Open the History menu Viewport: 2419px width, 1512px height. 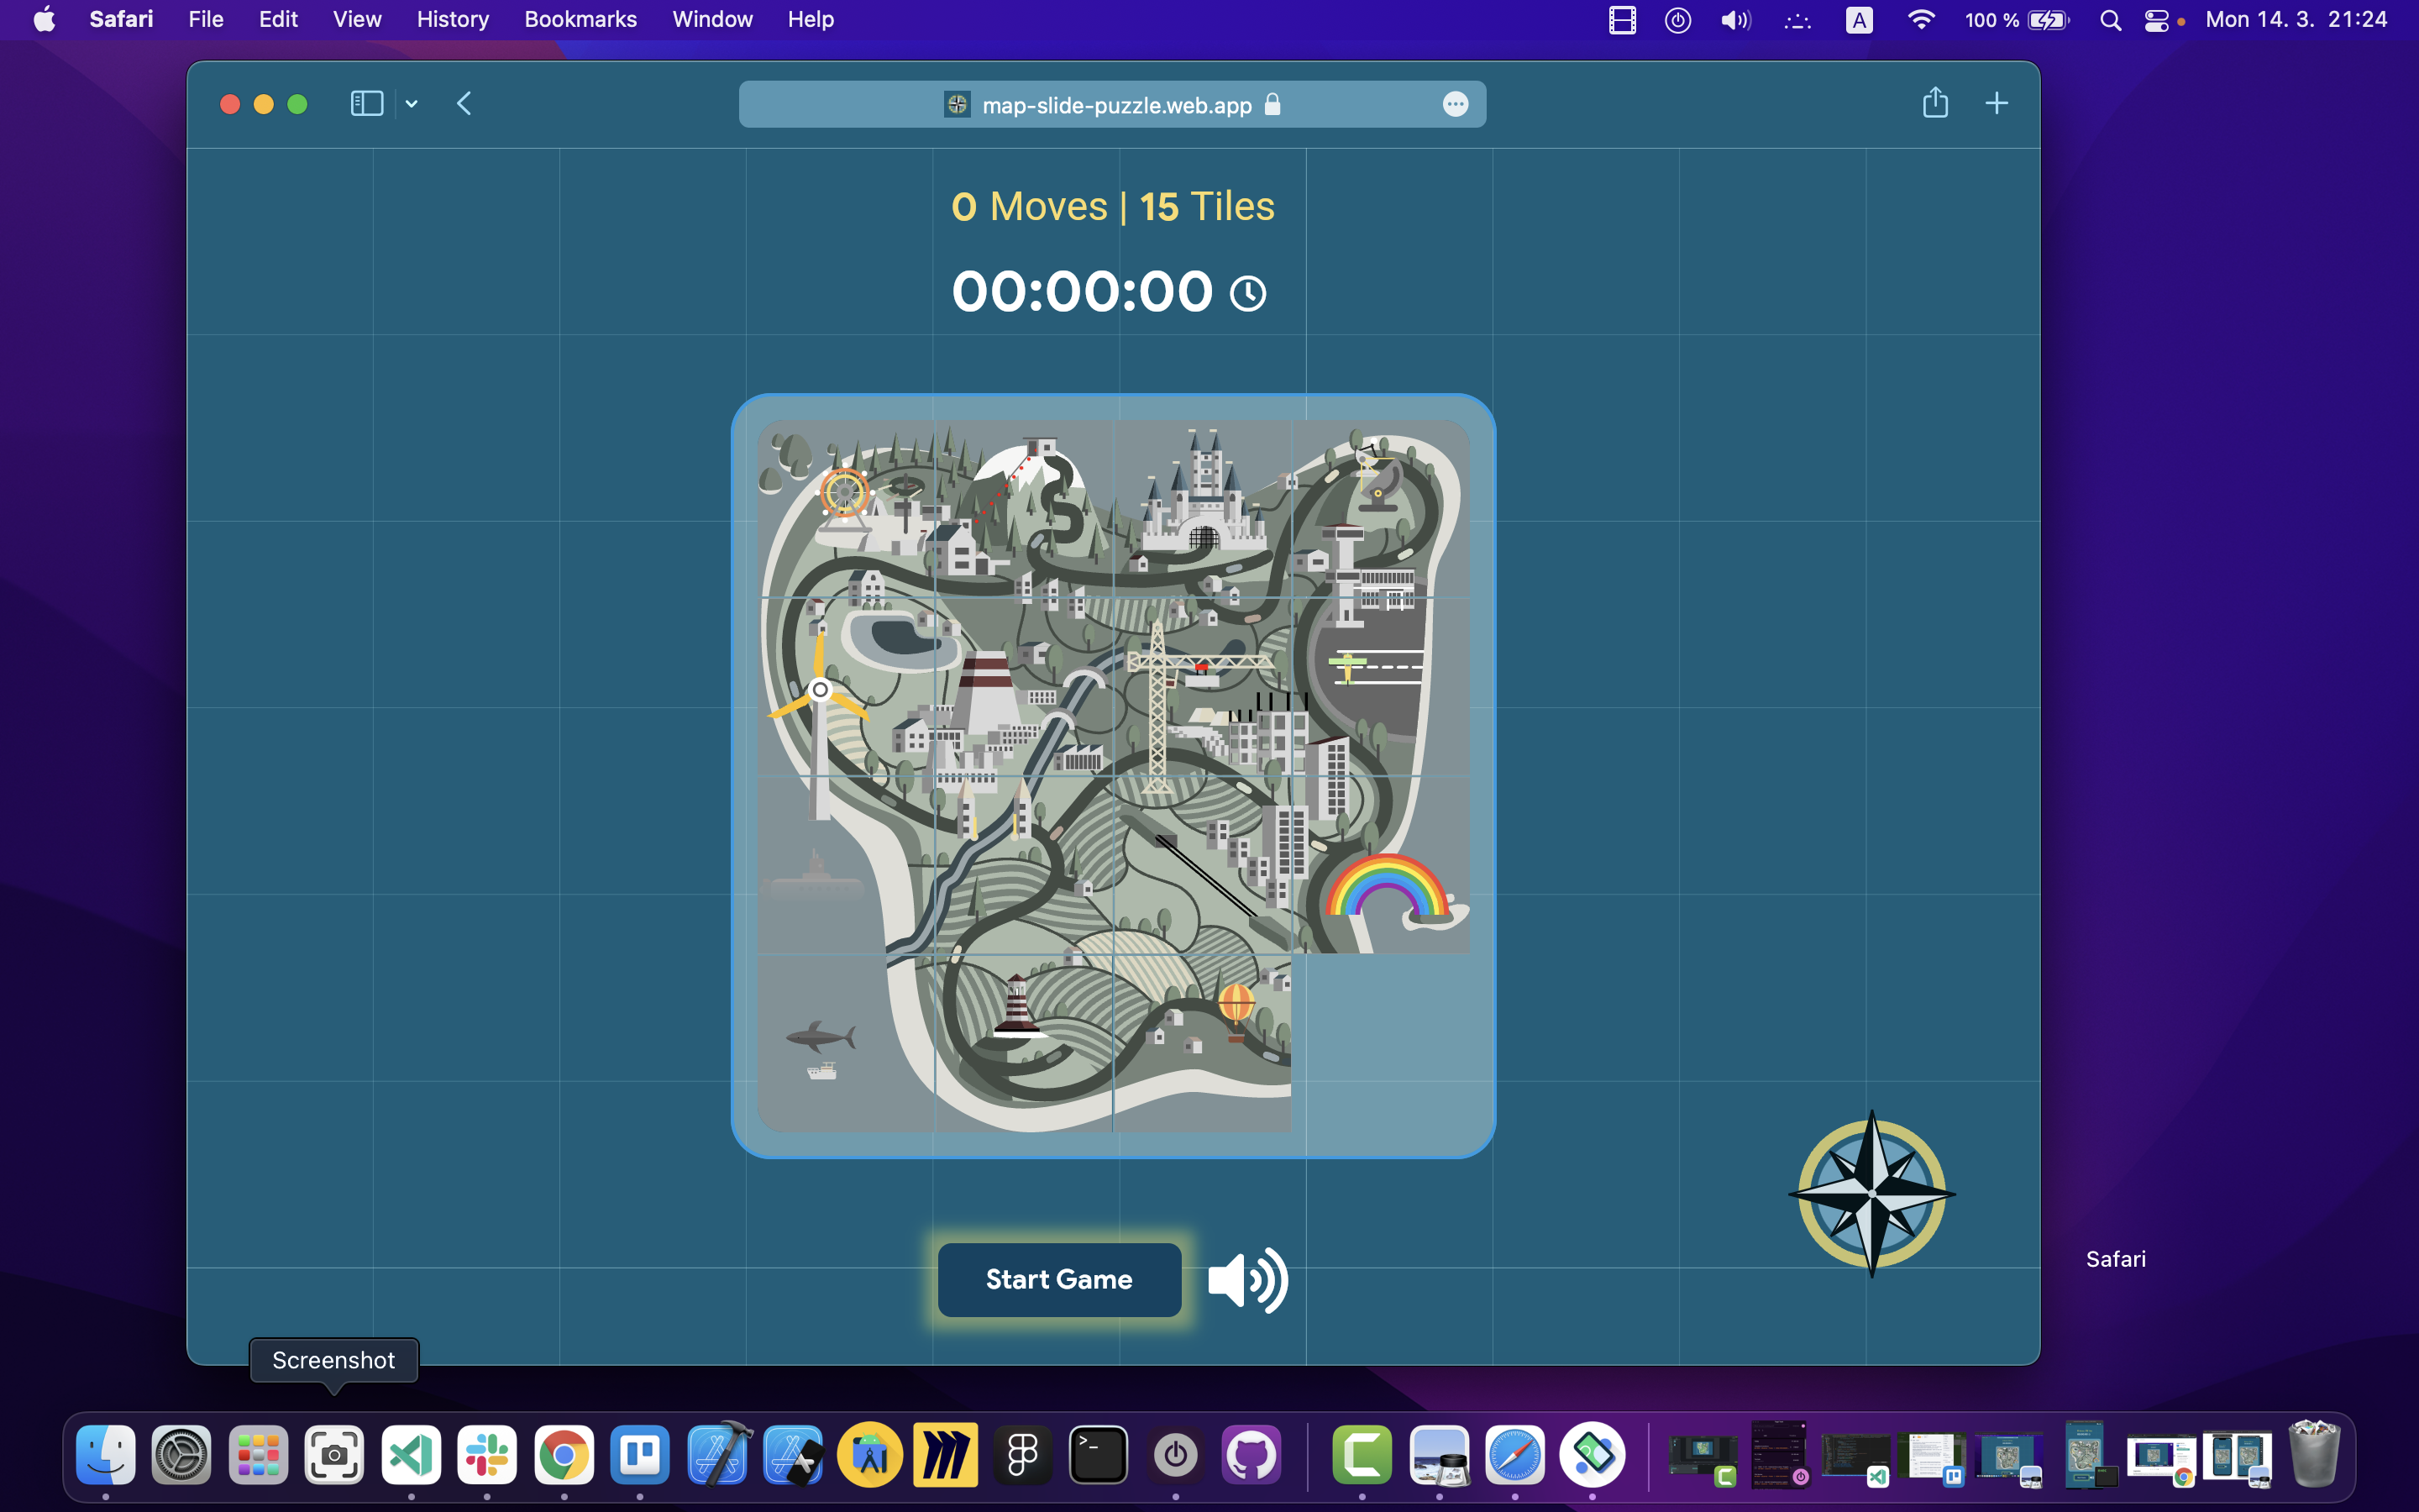tap(452, 19)
